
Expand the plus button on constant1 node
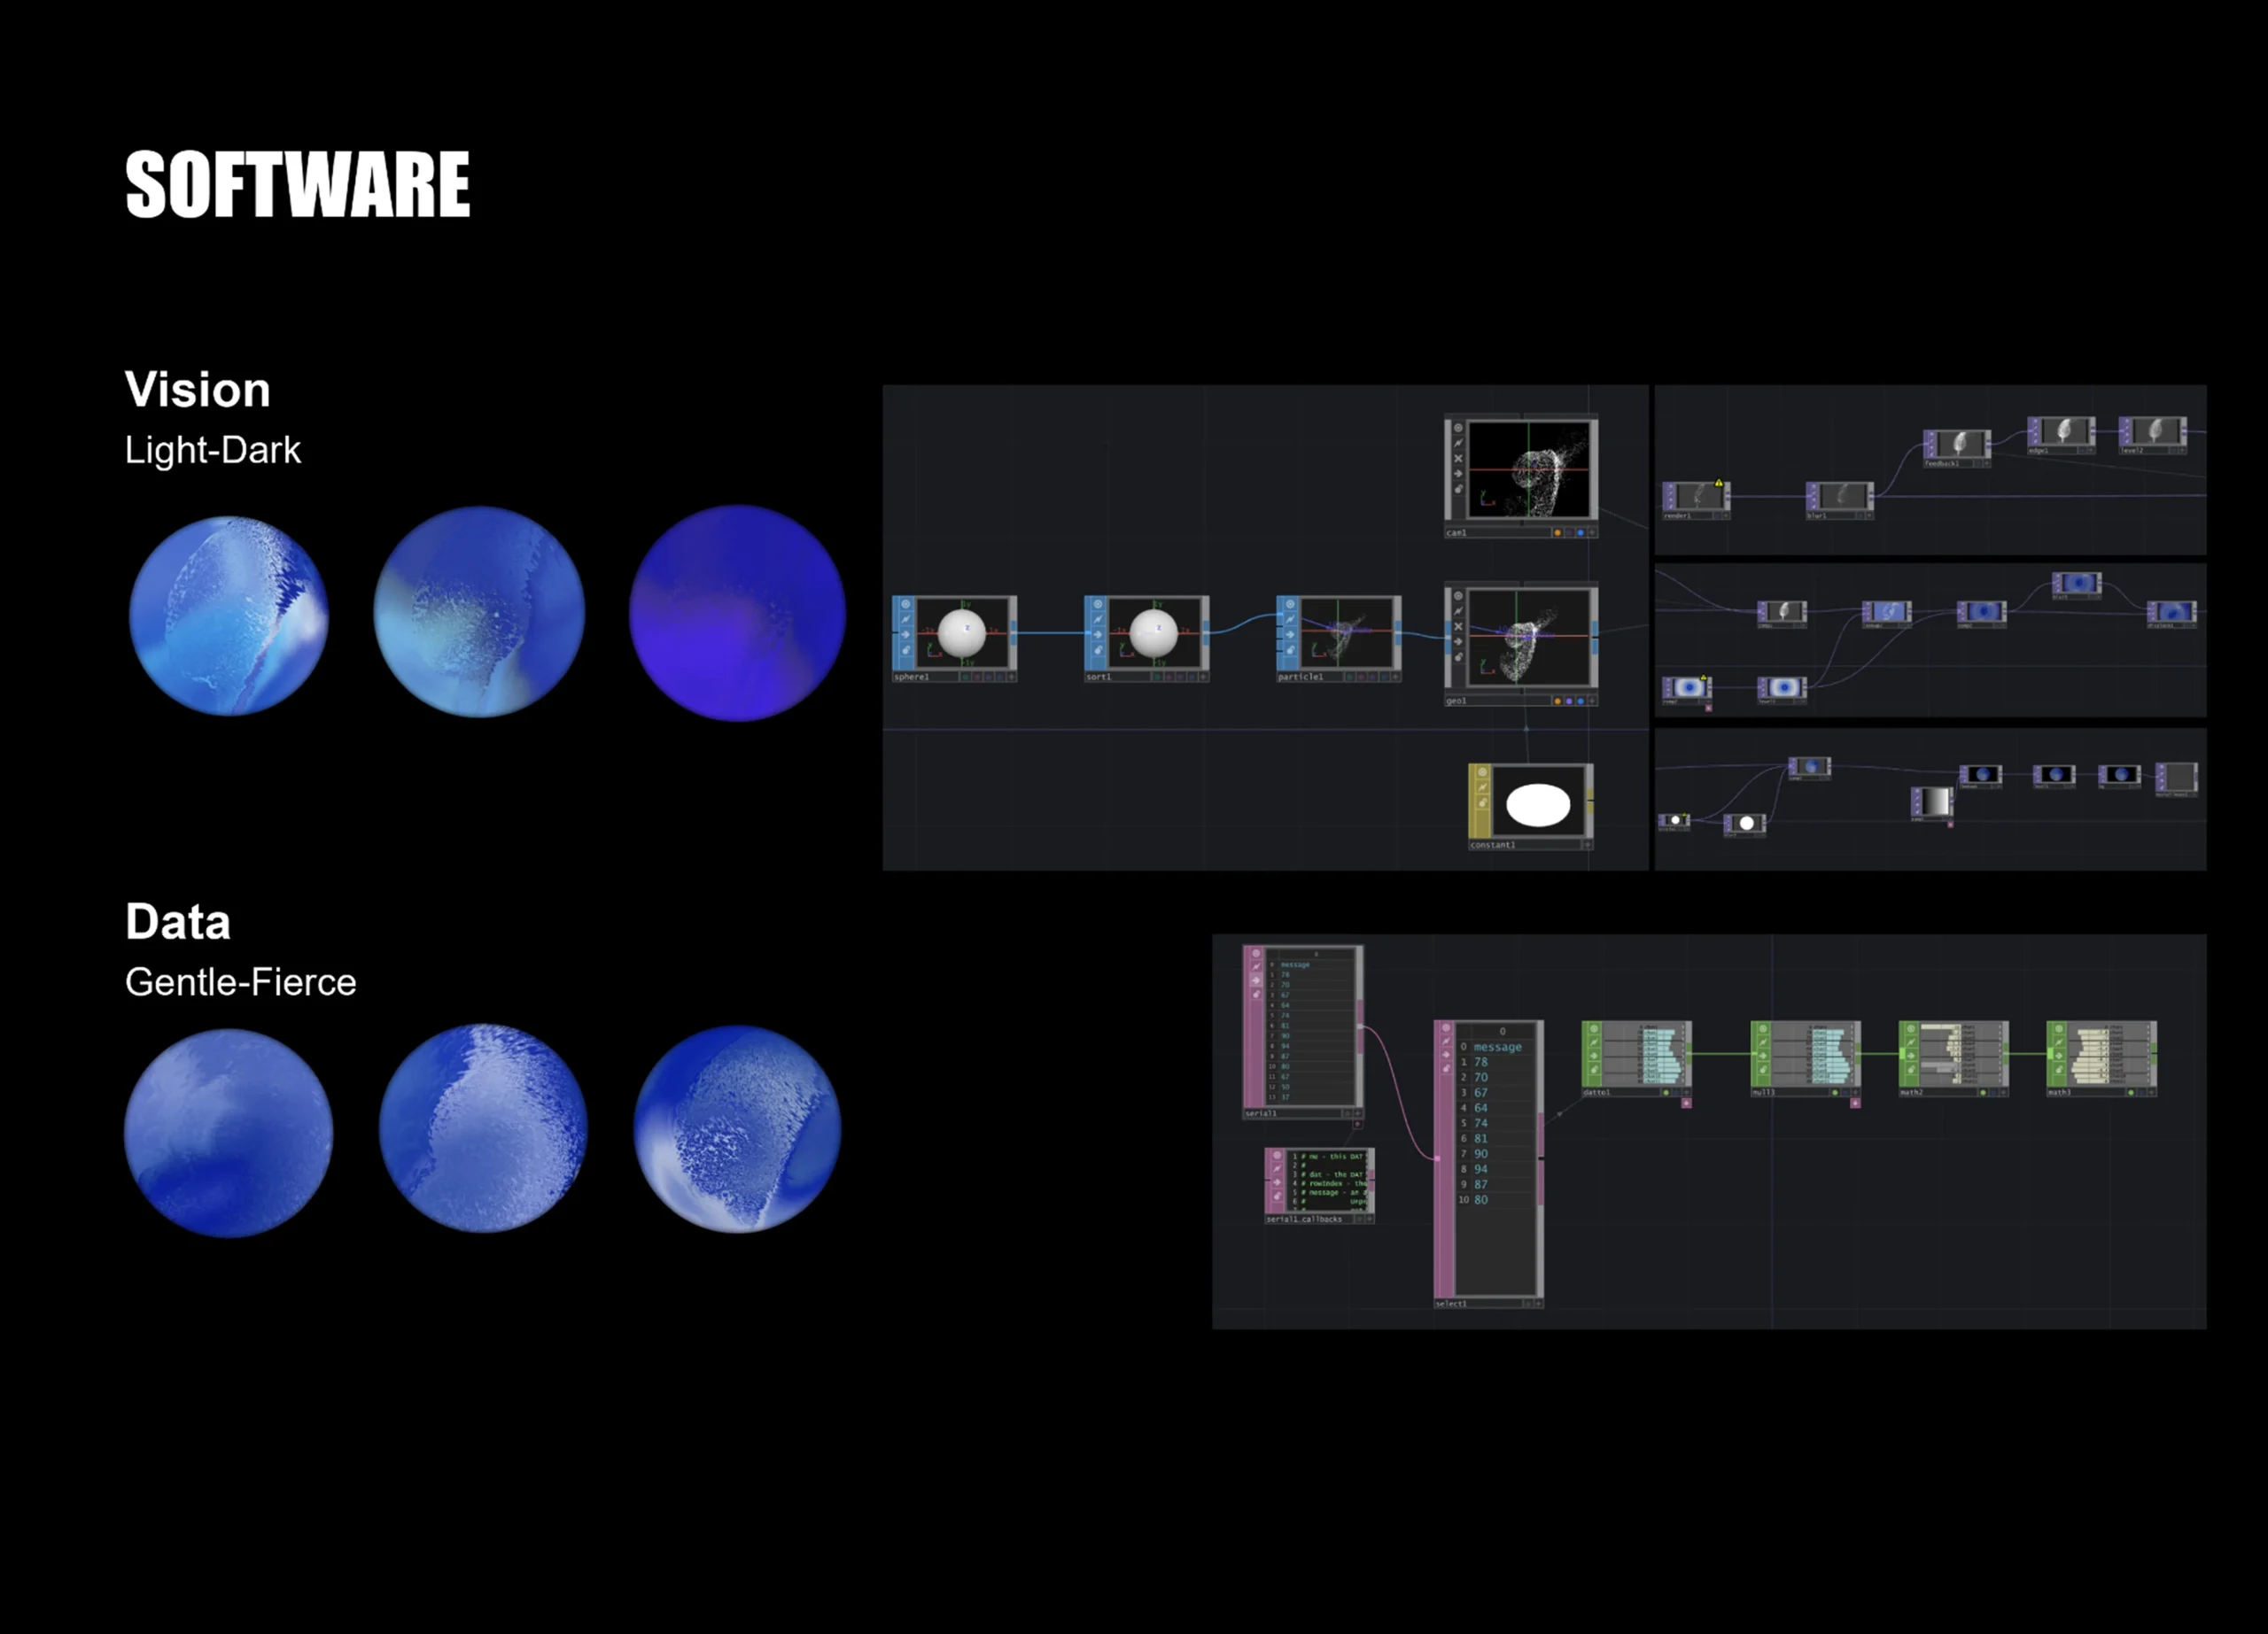1587,845
